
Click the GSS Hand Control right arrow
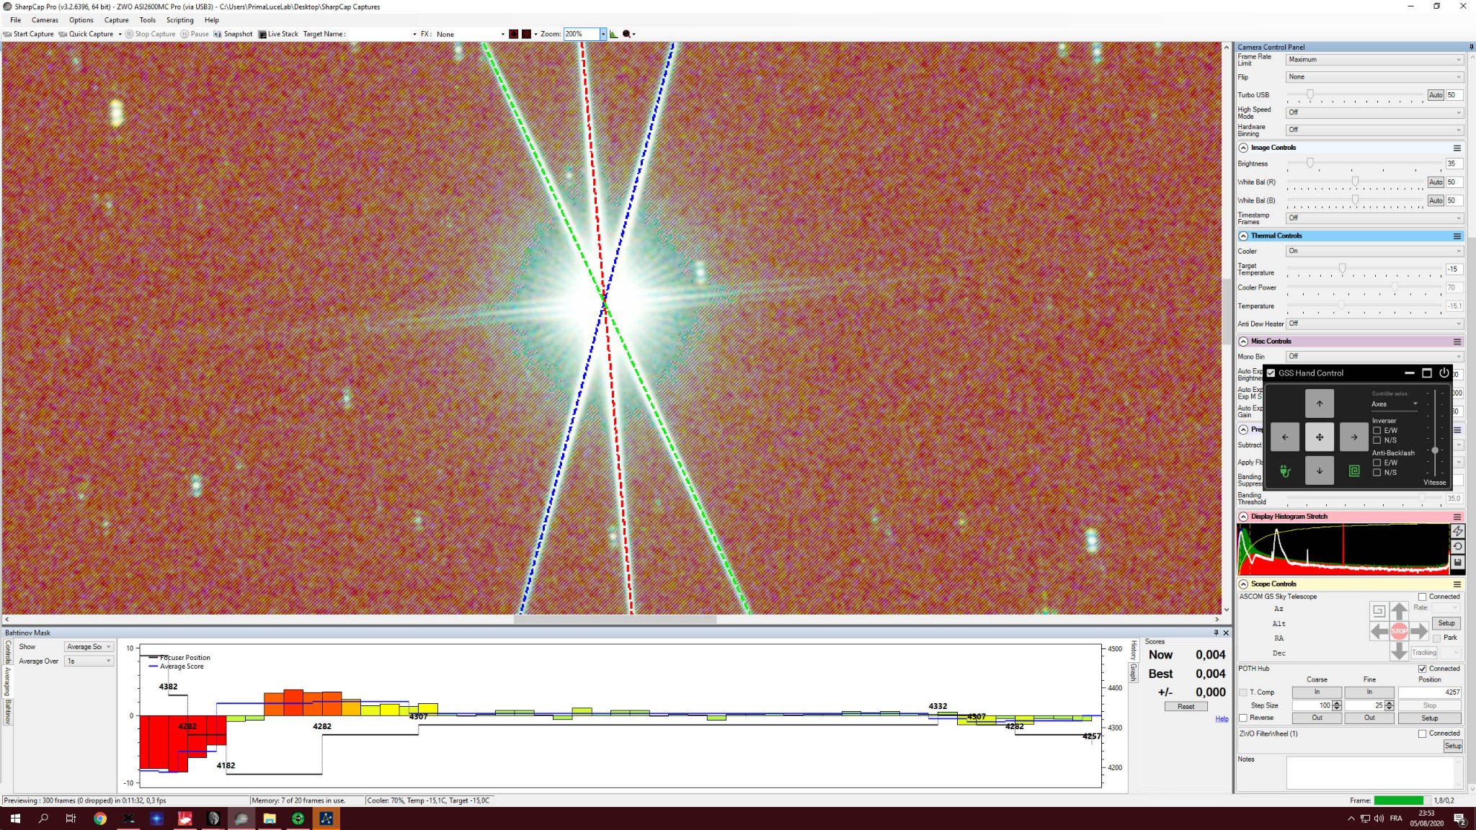[1353, 437]
